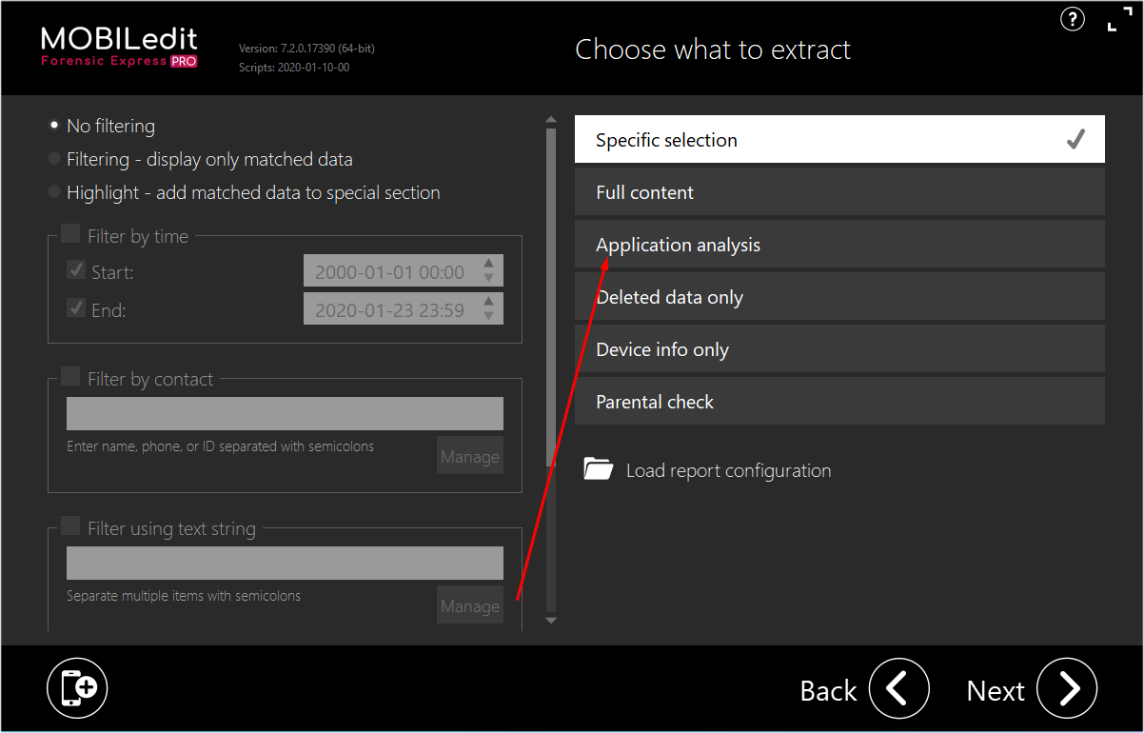Choose the Full content option
1144x733 pixels.
[x=839, y=191]
